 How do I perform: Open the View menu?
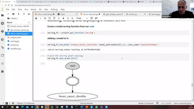(x=20, y=9)
